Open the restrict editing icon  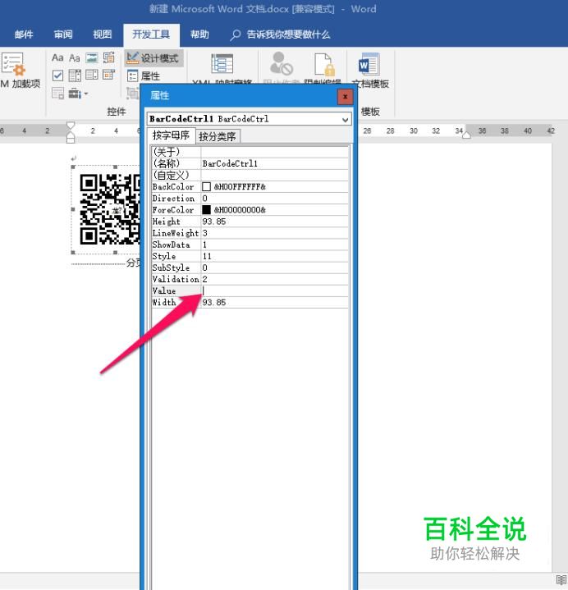[x=324, y=64]
